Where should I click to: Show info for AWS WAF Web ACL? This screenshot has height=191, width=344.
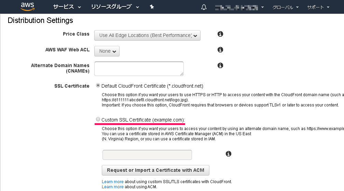coord(220,50)
